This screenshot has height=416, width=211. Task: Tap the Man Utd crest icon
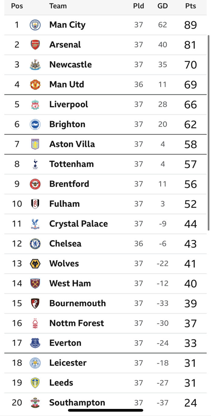pos(35,85)
